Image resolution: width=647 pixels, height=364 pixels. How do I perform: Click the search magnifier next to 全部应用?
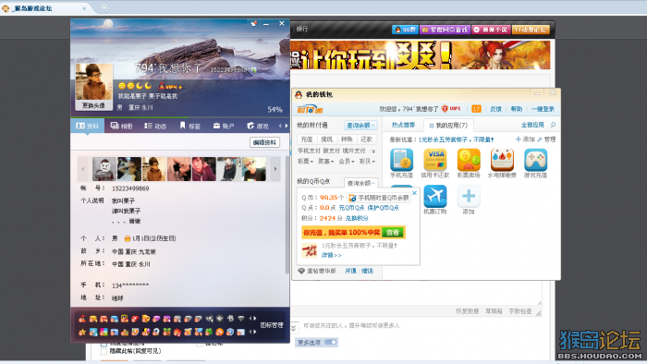553,125
